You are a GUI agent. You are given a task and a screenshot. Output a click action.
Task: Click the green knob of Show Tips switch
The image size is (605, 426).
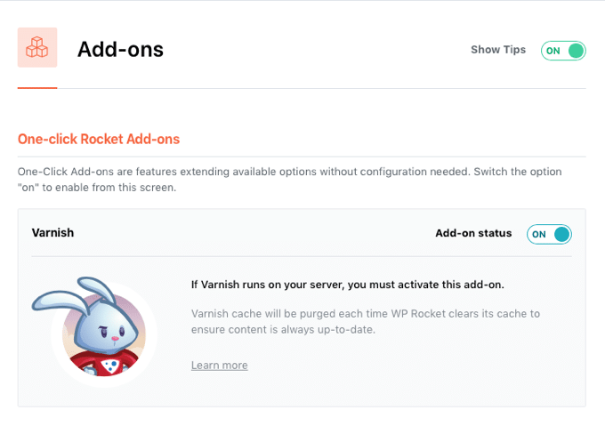(x=577, y=51)
